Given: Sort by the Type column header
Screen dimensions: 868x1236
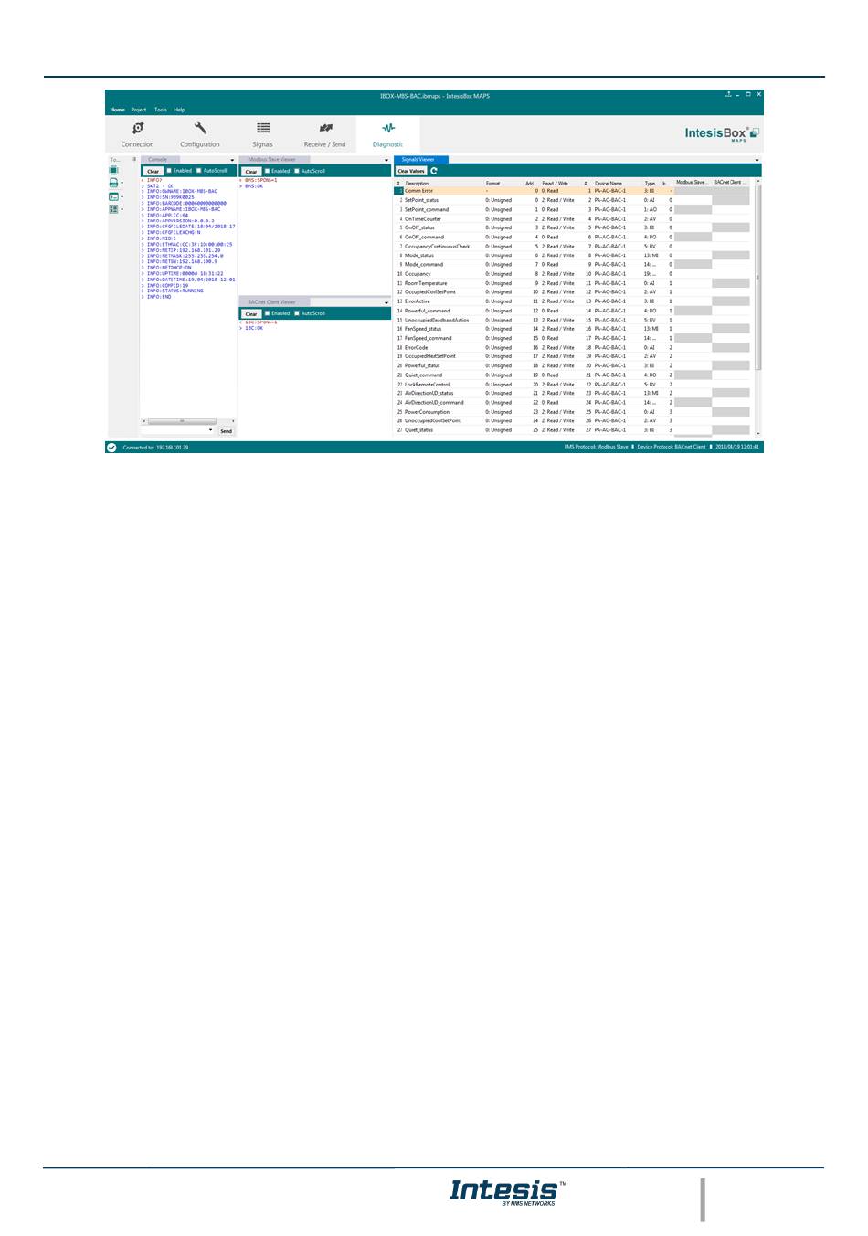Looking at the screenshot, I should [x=651, y=184].
